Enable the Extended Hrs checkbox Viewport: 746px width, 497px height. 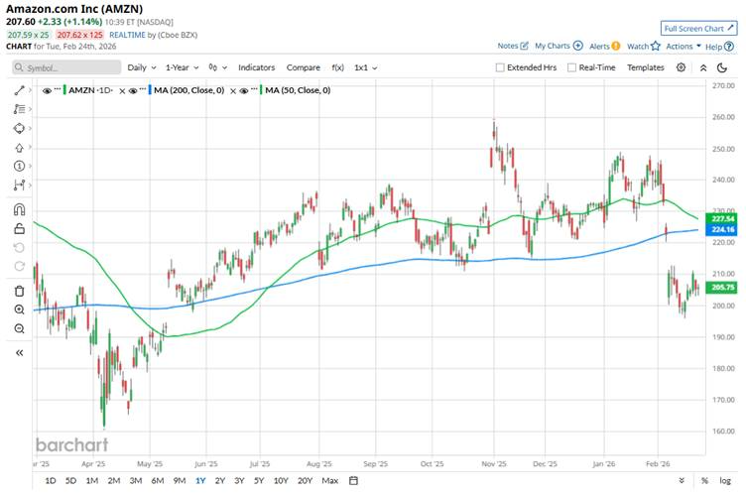click(x=500, y=67)
